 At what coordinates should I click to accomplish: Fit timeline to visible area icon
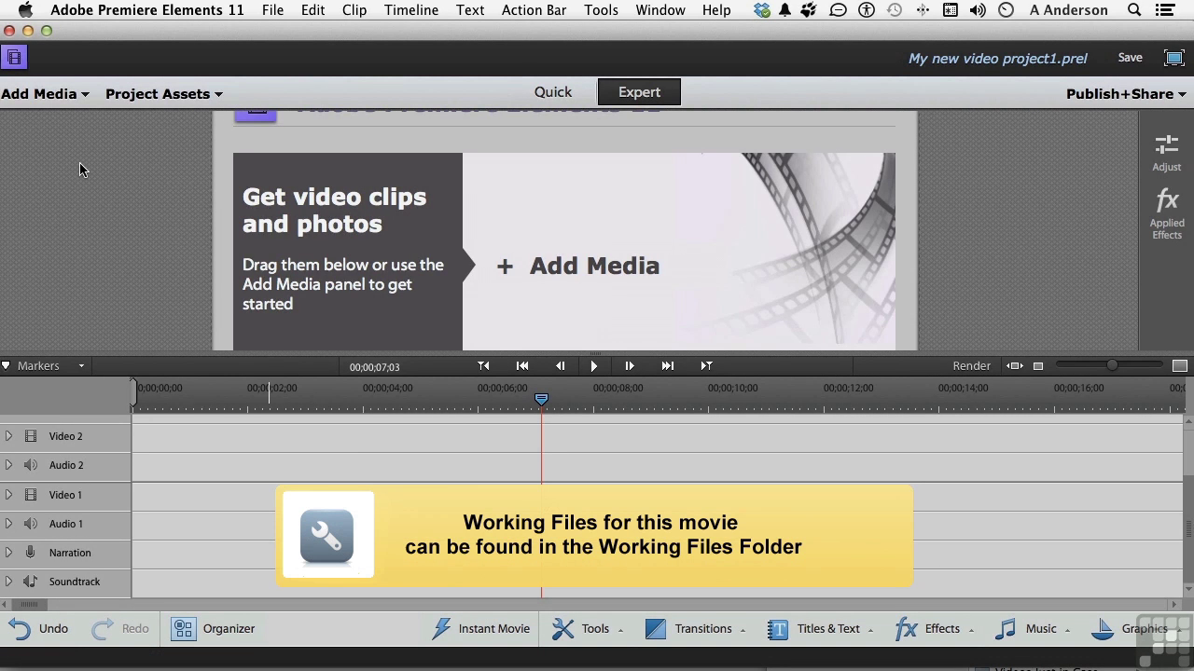(1016, 366)
